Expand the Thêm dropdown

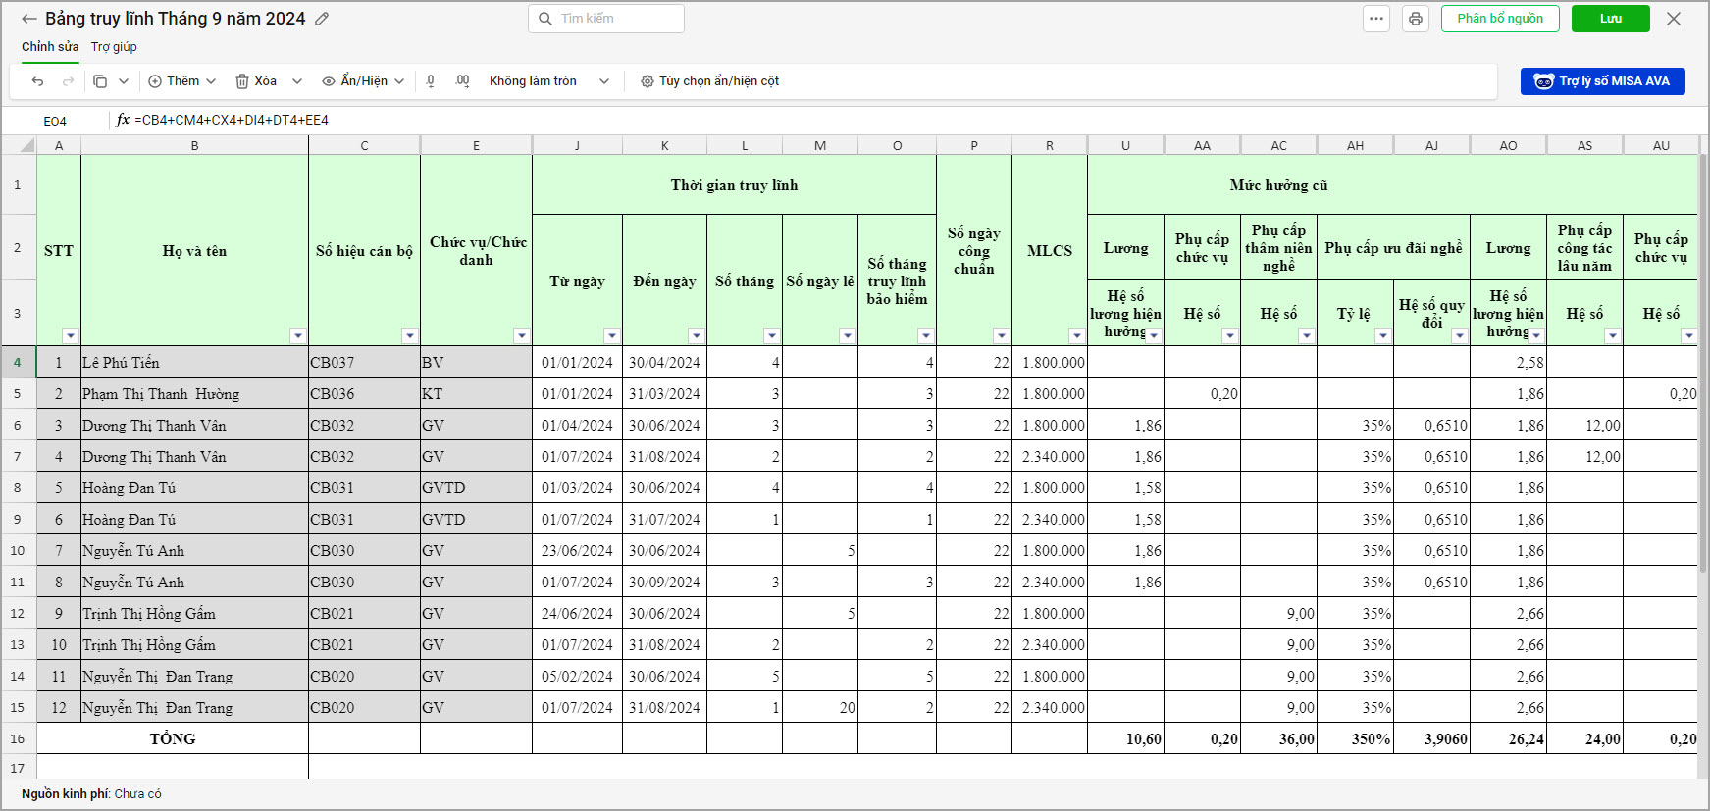(182, 81)
